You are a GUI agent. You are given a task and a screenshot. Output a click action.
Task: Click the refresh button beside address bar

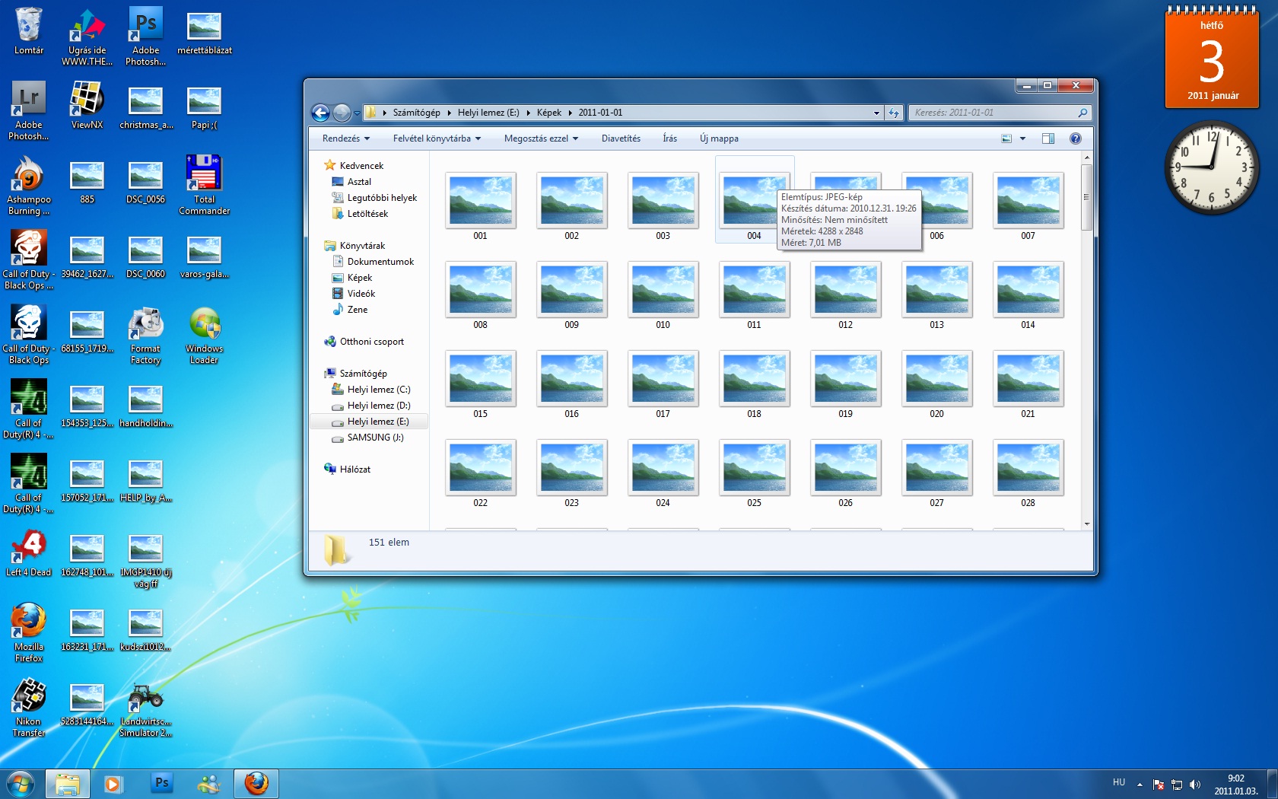894,113
